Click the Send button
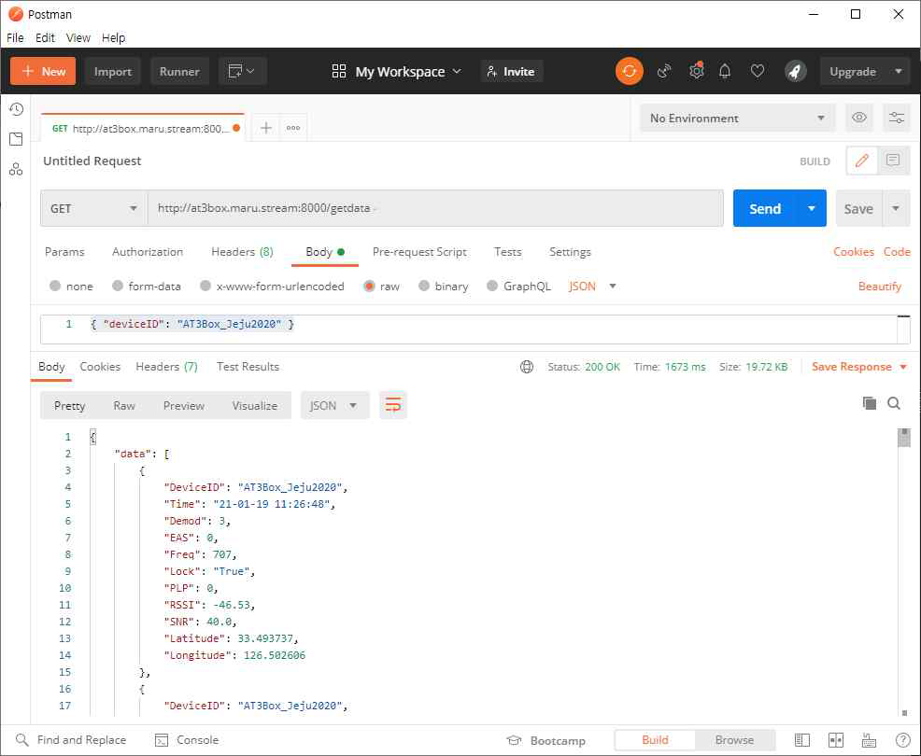921x756 pixels. coord(765,208)
